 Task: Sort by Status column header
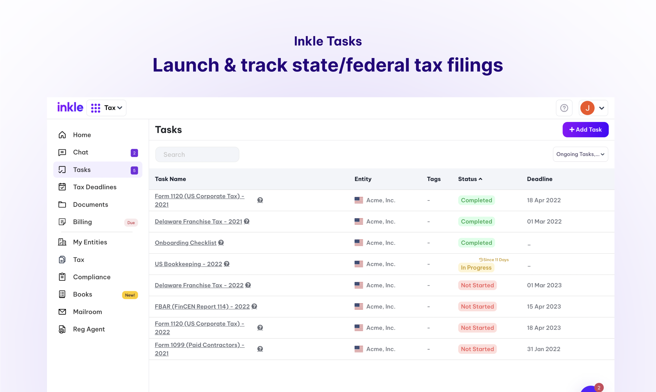(470, 179)
